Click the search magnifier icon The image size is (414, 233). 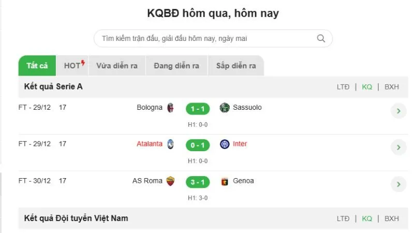coord(321,38)
